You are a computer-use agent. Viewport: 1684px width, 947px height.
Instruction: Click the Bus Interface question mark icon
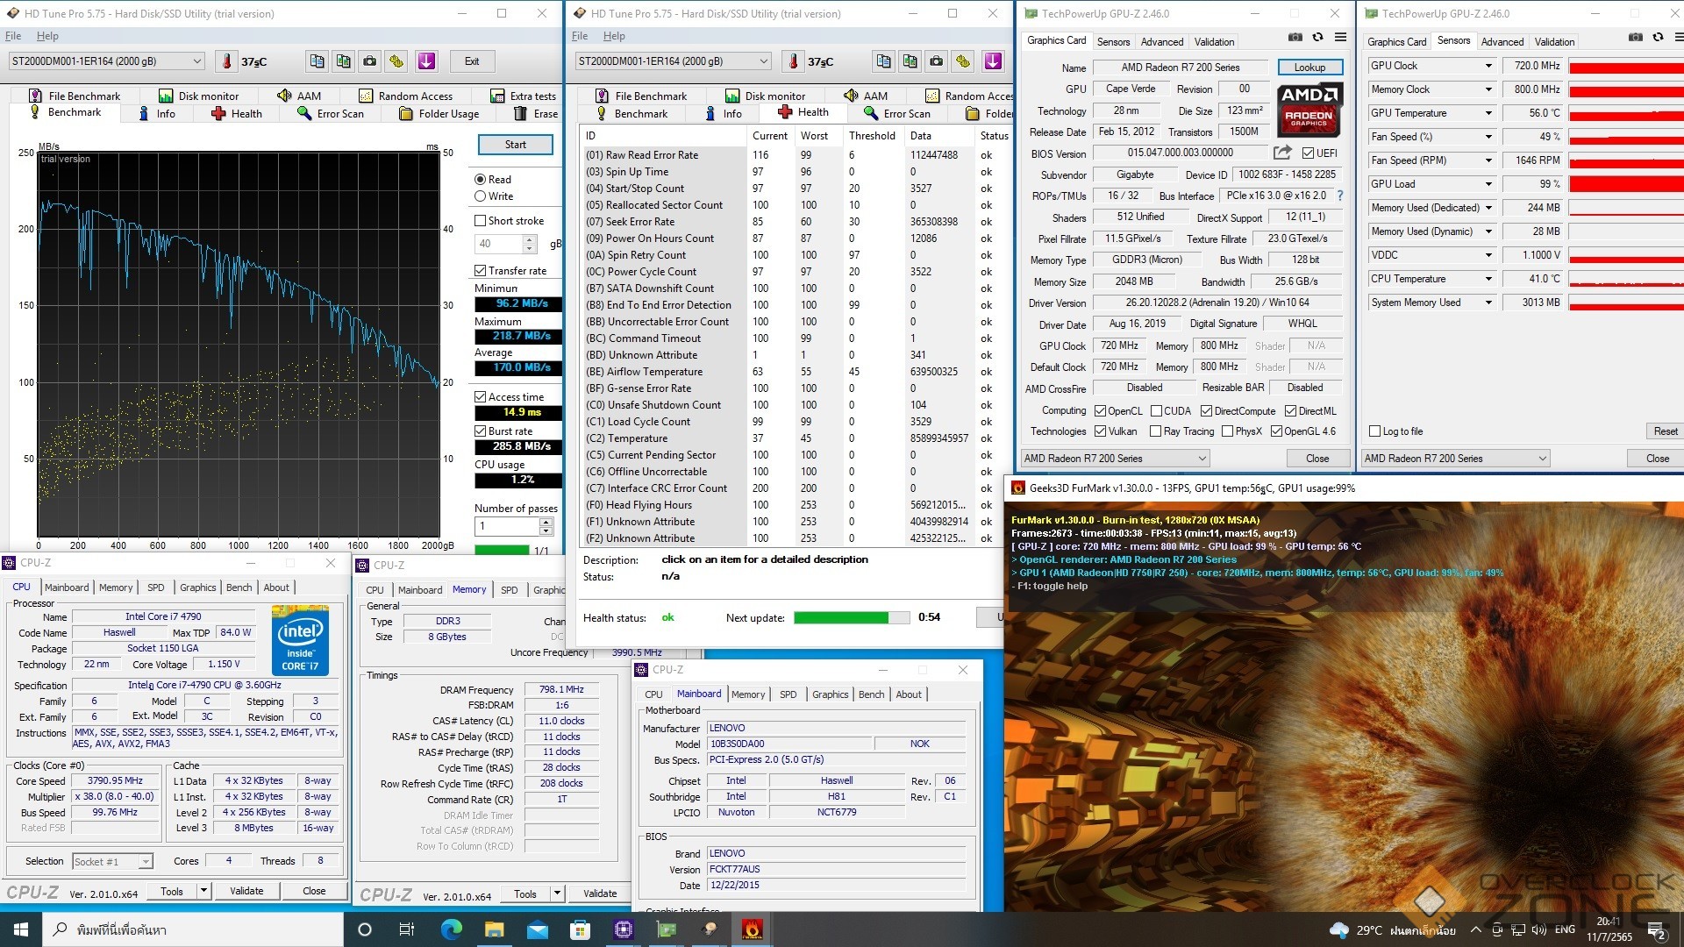1340,196
